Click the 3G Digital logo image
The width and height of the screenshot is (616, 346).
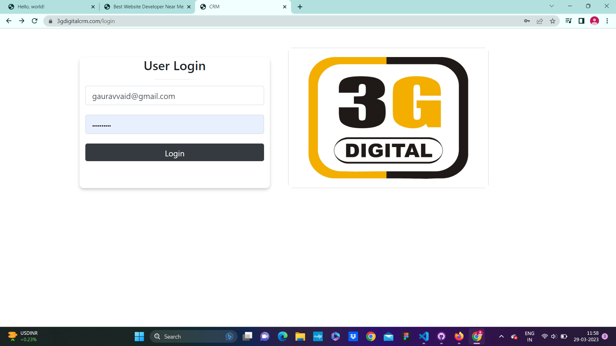click(x=388, y=118)
